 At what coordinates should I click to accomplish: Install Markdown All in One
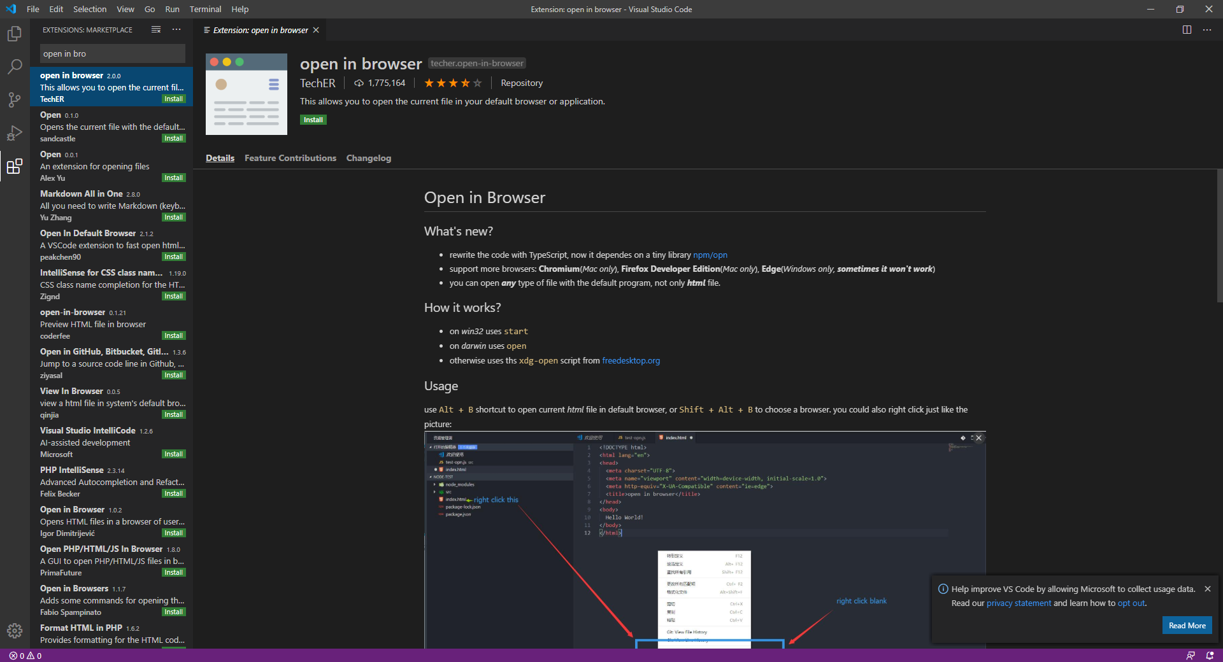[173, 217]
